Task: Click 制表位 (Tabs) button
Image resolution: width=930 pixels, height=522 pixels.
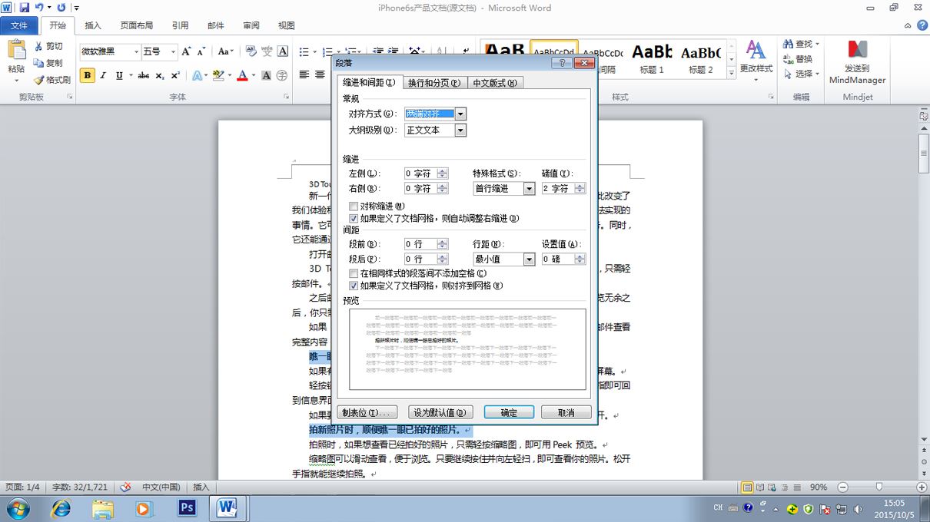Action: (367, 412)
